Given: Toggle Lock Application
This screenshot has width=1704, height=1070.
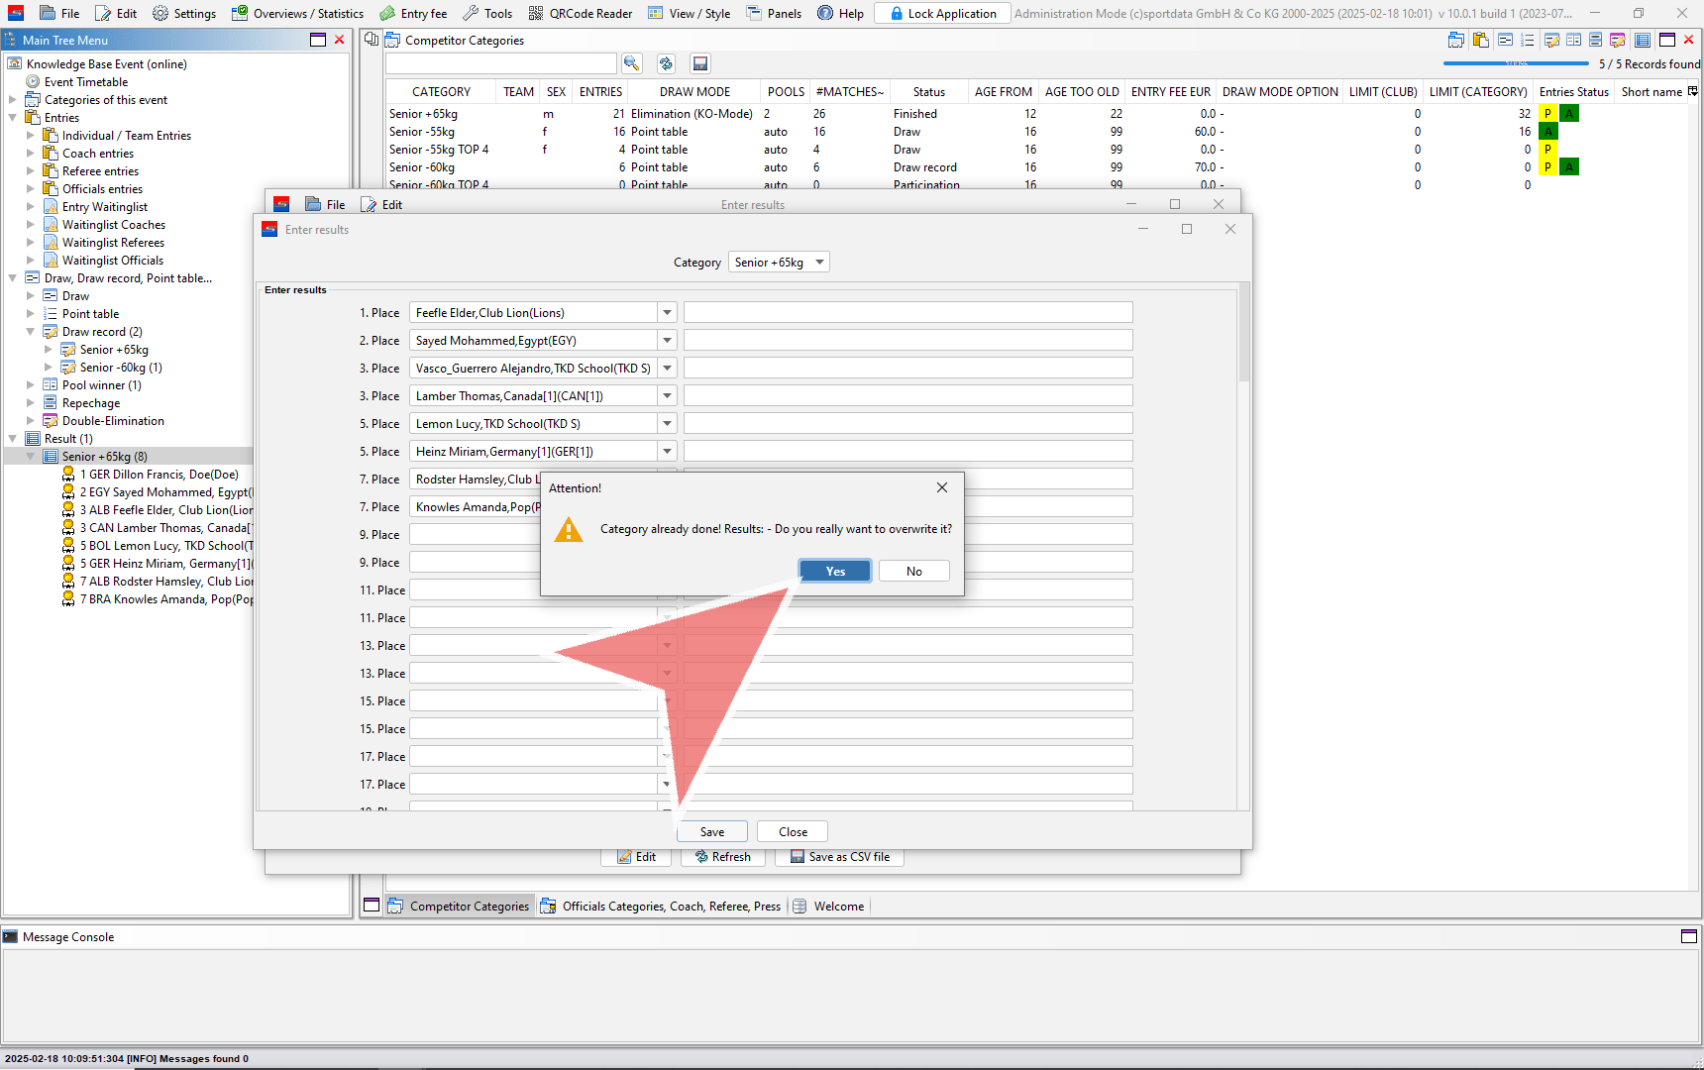Looking at the screenshot, I should (942, 13).
